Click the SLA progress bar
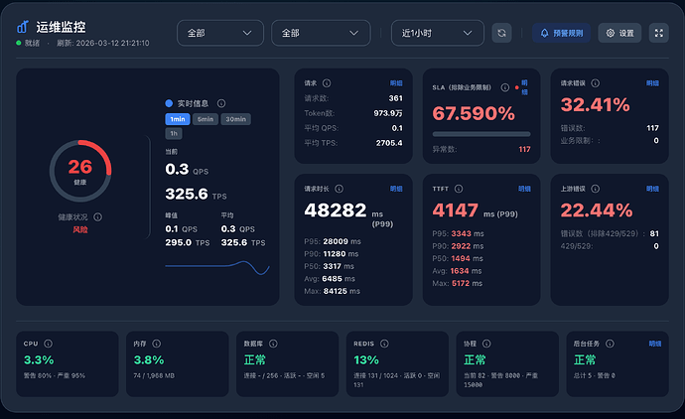Screen dimensions: 685x419 481,134
